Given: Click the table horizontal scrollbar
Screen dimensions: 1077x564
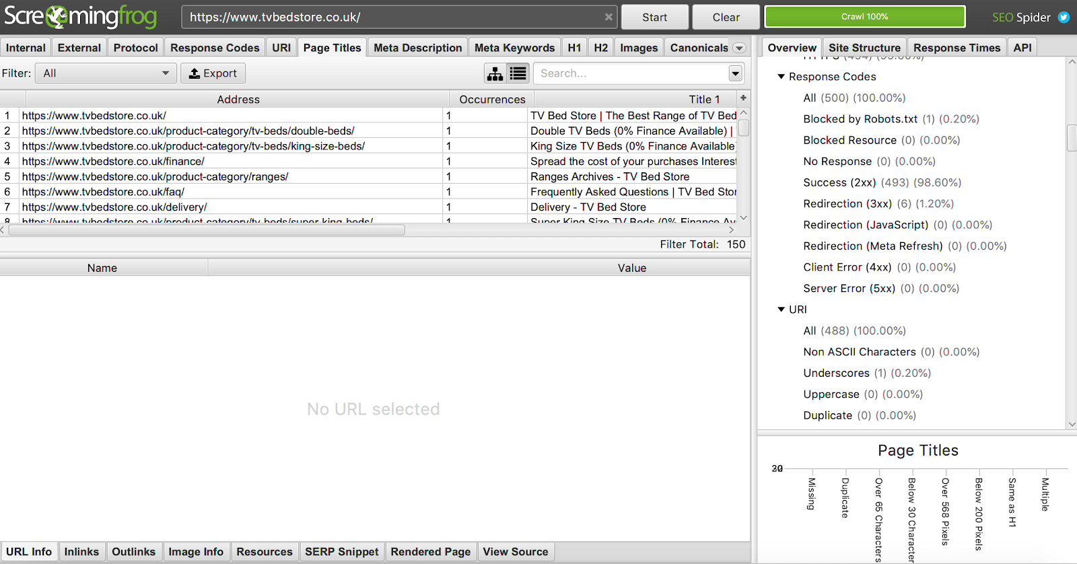Looking at the screenshot, I should 207,230.
